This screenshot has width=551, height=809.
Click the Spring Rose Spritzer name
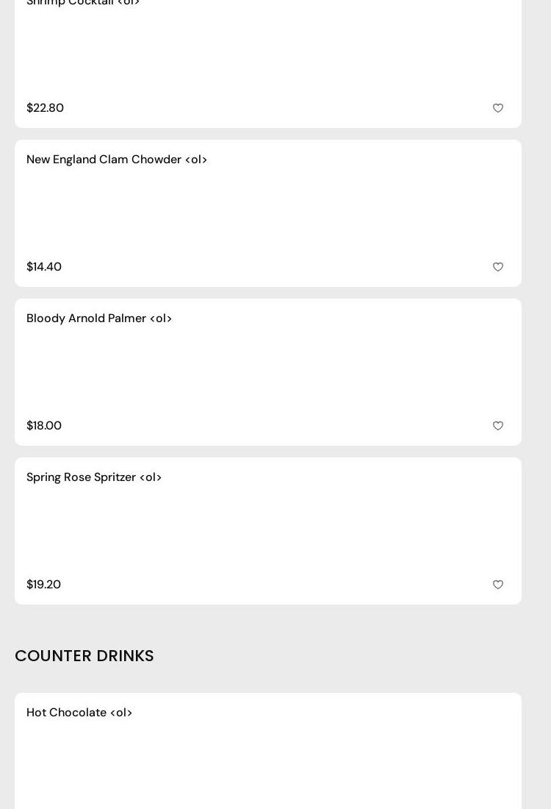pos(94,477)
